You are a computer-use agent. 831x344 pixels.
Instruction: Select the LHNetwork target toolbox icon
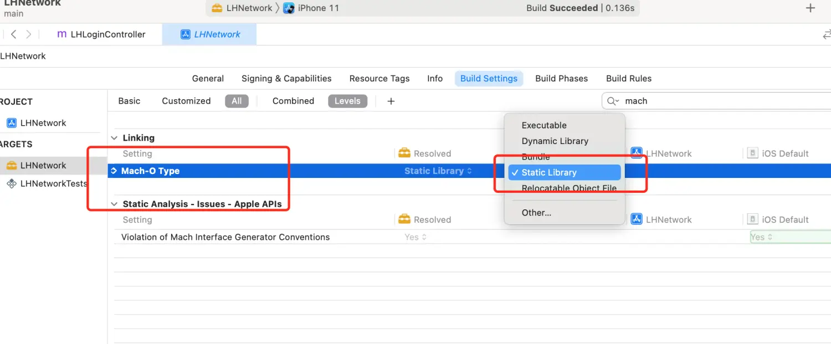click(x=12, y=165)
